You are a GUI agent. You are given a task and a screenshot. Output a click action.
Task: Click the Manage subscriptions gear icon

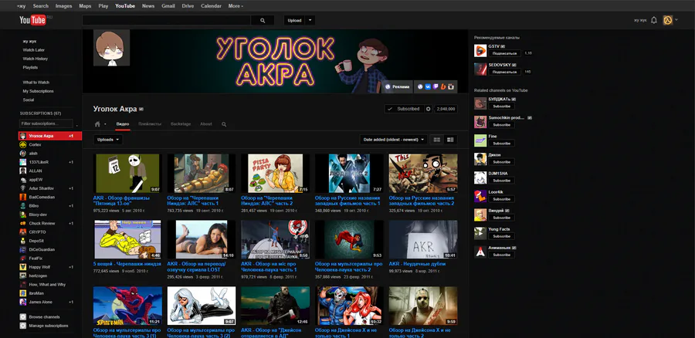[22, 326]
